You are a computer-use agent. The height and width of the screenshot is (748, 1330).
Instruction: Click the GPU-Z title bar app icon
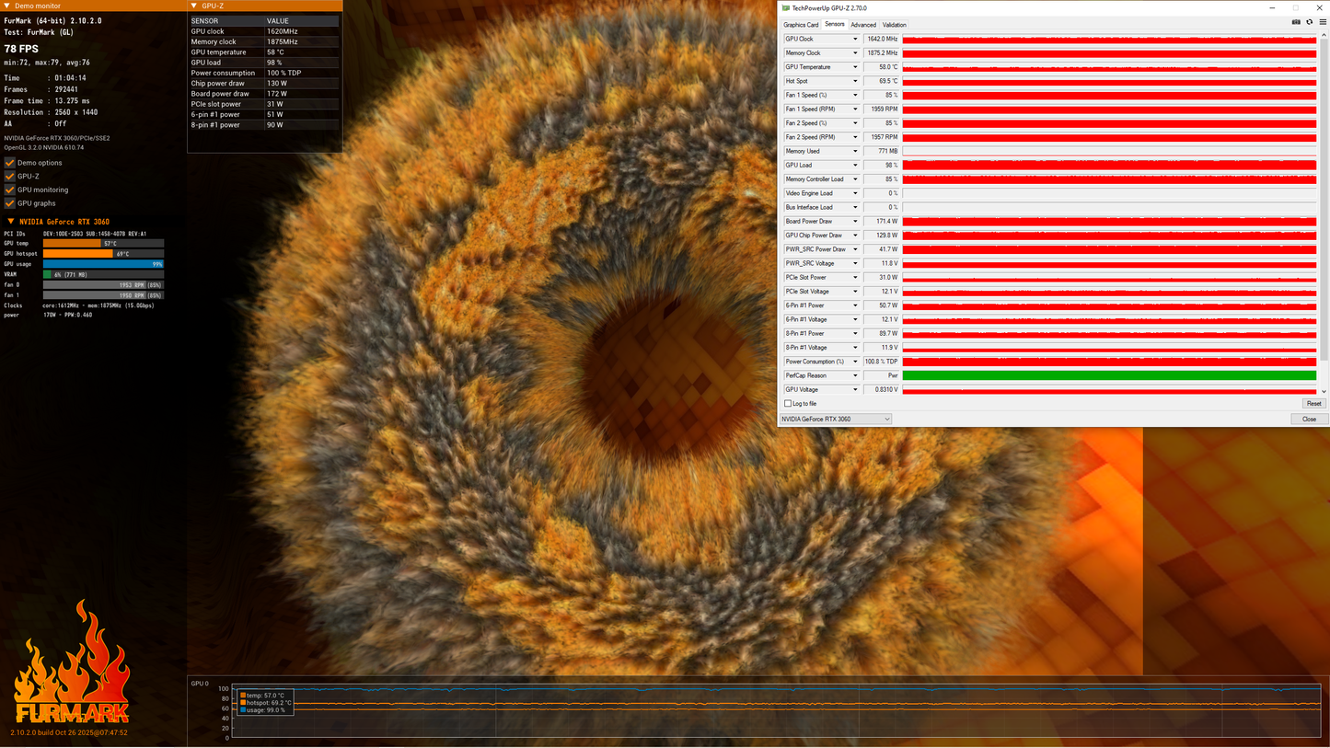click(786, 8)
